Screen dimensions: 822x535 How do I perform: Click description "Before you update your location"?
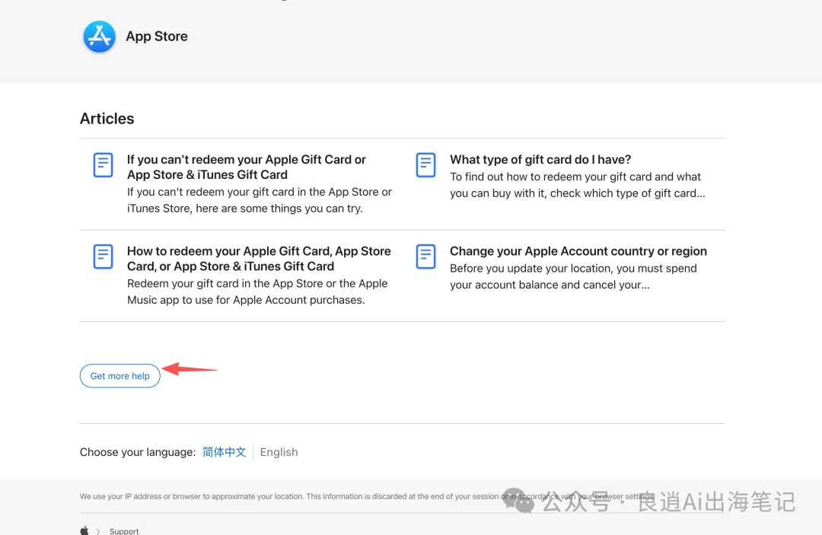point(574,277)
